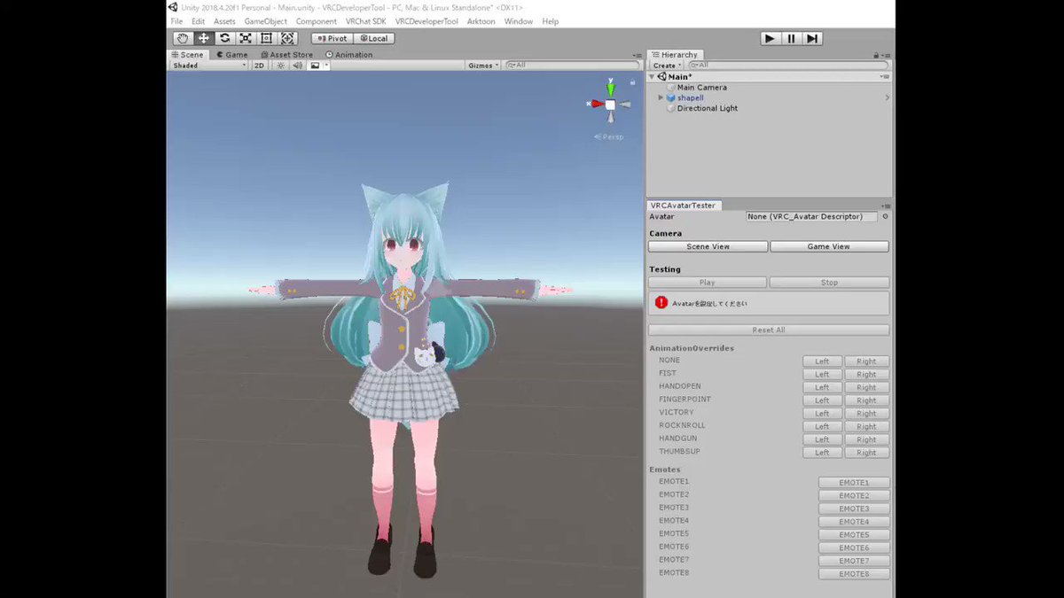Select the Rect transform tool

pos(266,38)
